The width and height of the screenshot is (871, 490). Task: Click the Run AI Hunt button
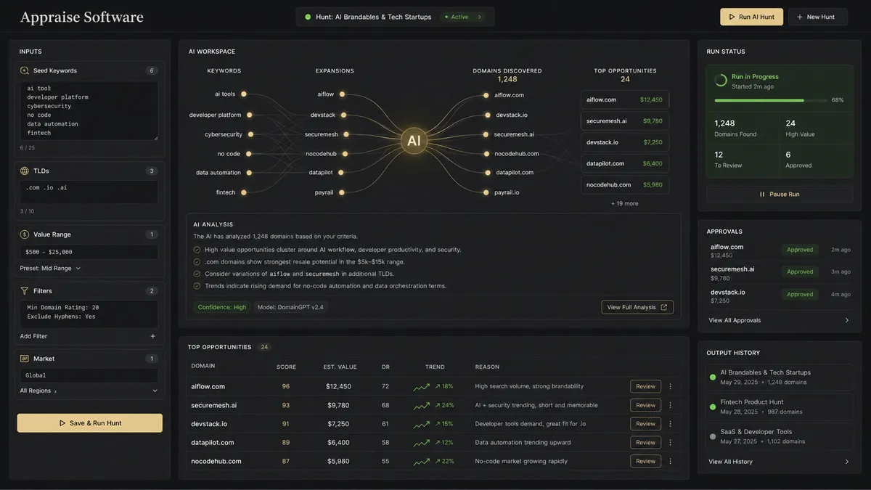point(751,17)
